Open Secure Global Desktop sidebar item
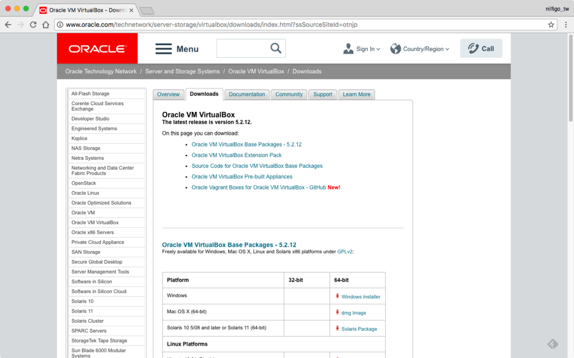This screenshot has width=574, height=358. click(x=96, y=262)
